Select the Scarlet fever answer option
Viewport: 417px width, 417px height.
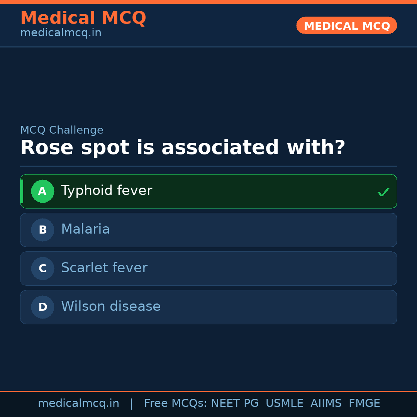pos(208,268)
